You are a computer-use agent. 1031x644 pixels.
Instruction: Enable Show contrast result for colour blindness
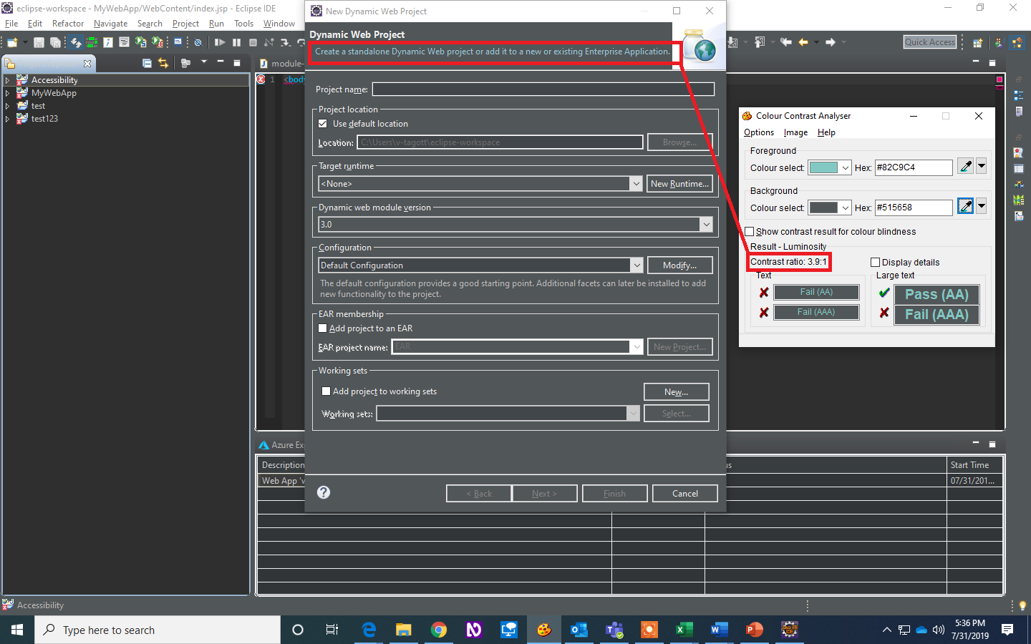(749, 231)
